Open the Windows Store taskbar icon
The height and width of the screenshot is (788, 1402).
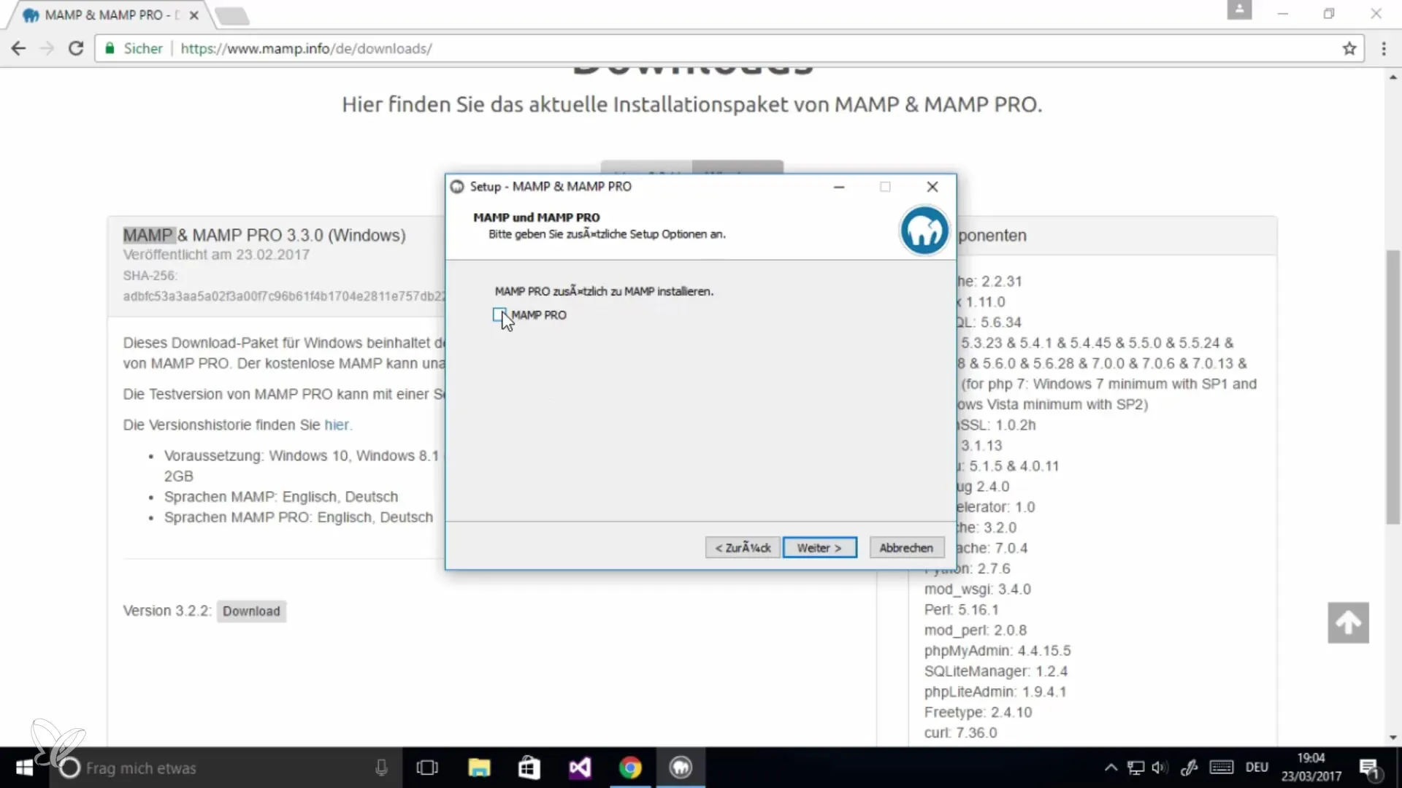point(529,768)
